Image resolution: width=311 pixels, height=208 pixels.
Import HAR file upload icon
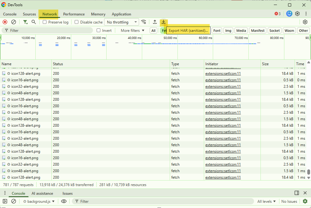(155, 22)
